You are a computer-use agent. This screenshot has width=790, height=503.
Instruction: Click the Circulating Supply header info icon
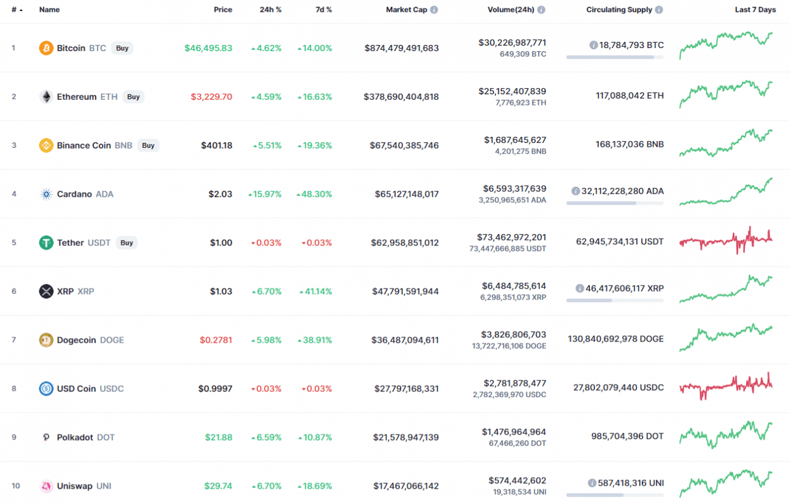659,10
